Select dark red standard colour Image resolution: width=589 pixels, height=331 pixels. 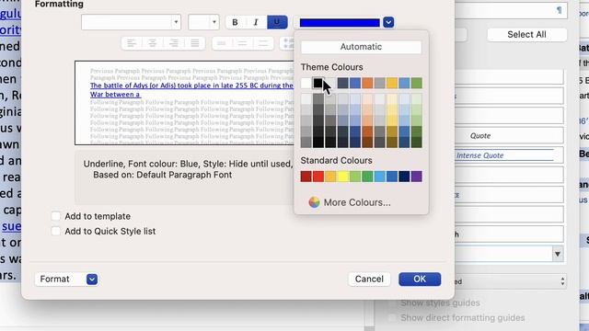pyautogui.click(x=306, y=177)
